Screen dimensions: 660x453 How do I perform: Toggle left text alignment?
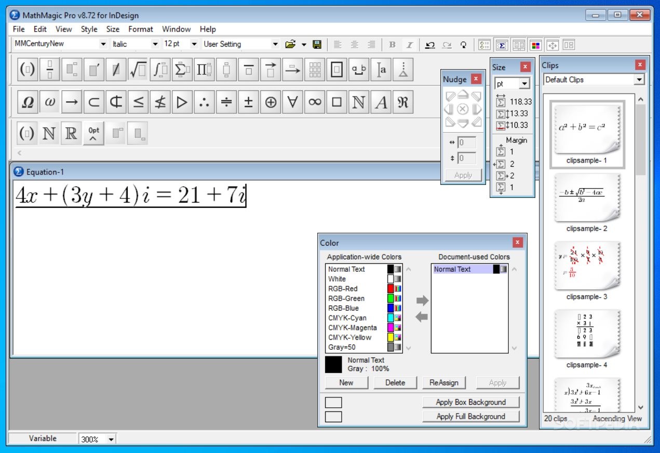(338, 45)
